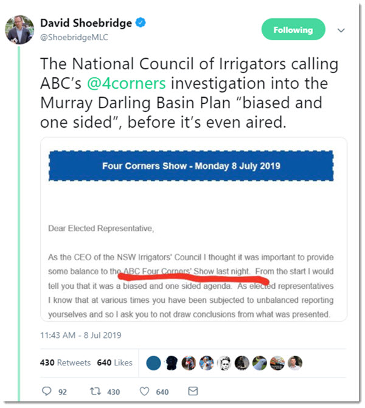This screenshot has height=408, width=365.
Task: Click the last liker avatar in the row
Action: pos(295,362)
